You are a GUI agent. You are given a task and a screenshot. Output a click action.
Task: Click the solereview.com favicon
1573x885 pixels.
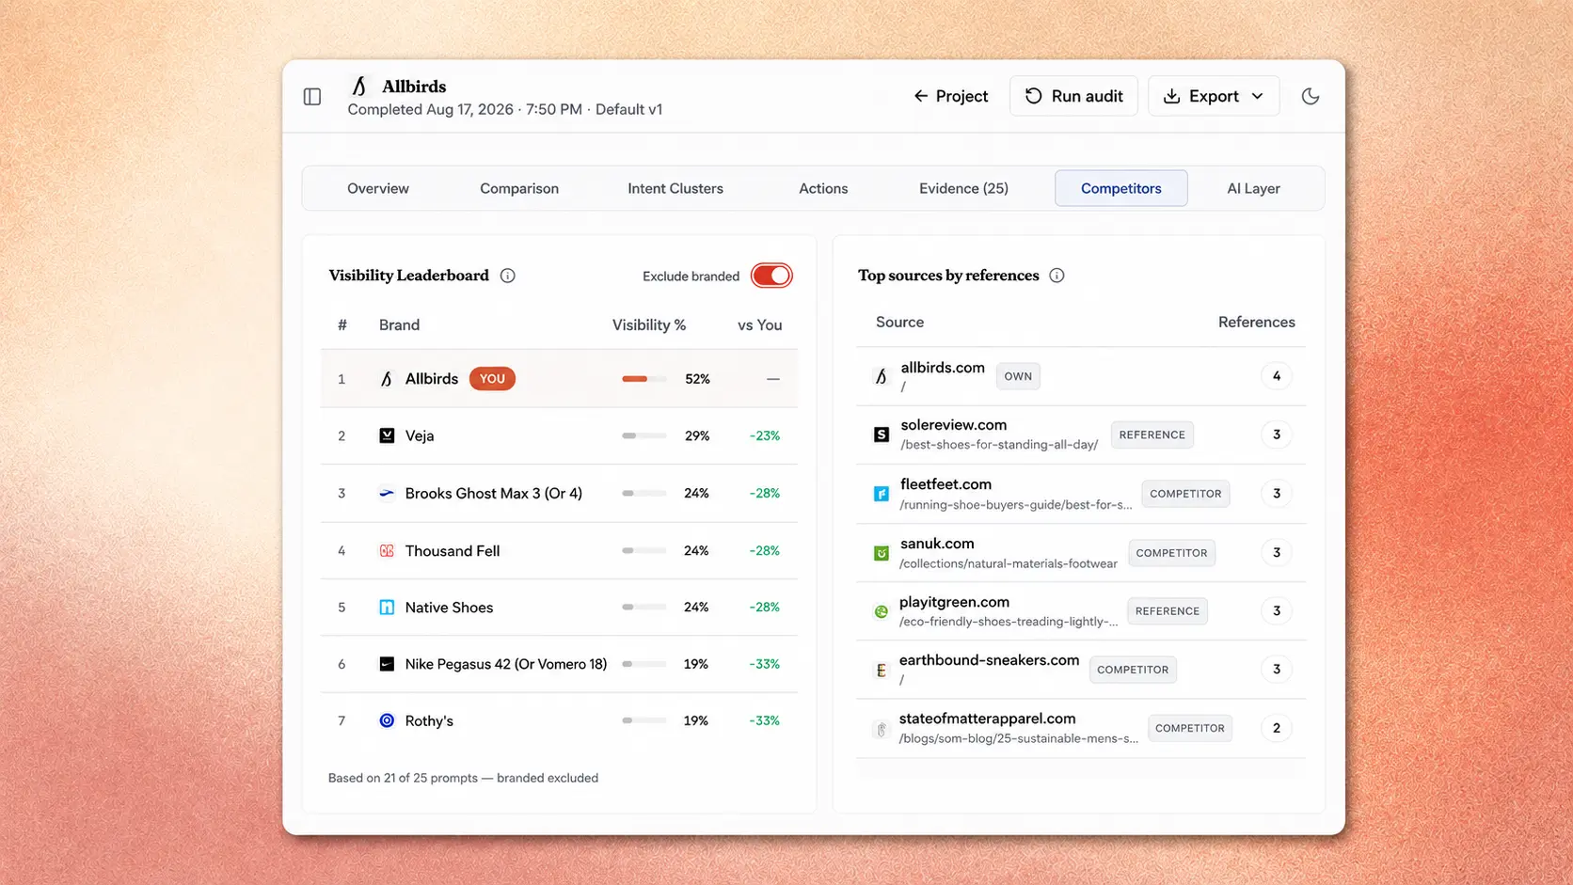[x=882, y=435]
